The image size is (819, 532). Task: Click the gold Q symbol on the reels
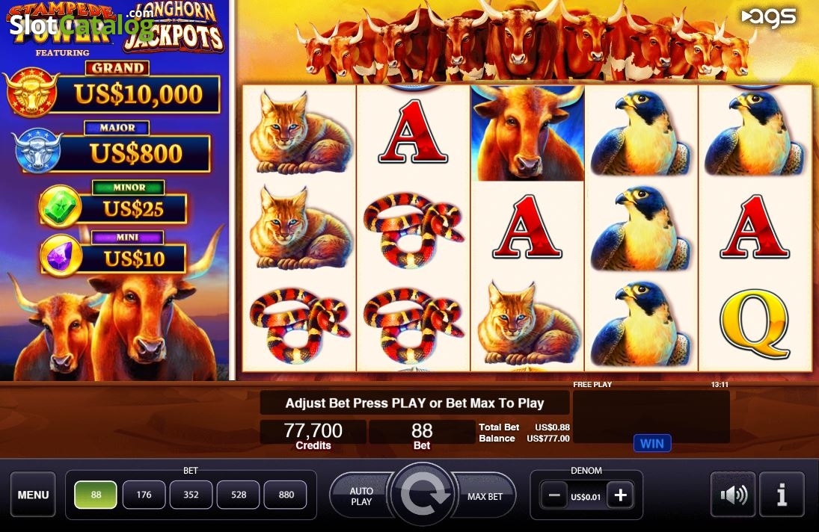click(x=755, y=324)
